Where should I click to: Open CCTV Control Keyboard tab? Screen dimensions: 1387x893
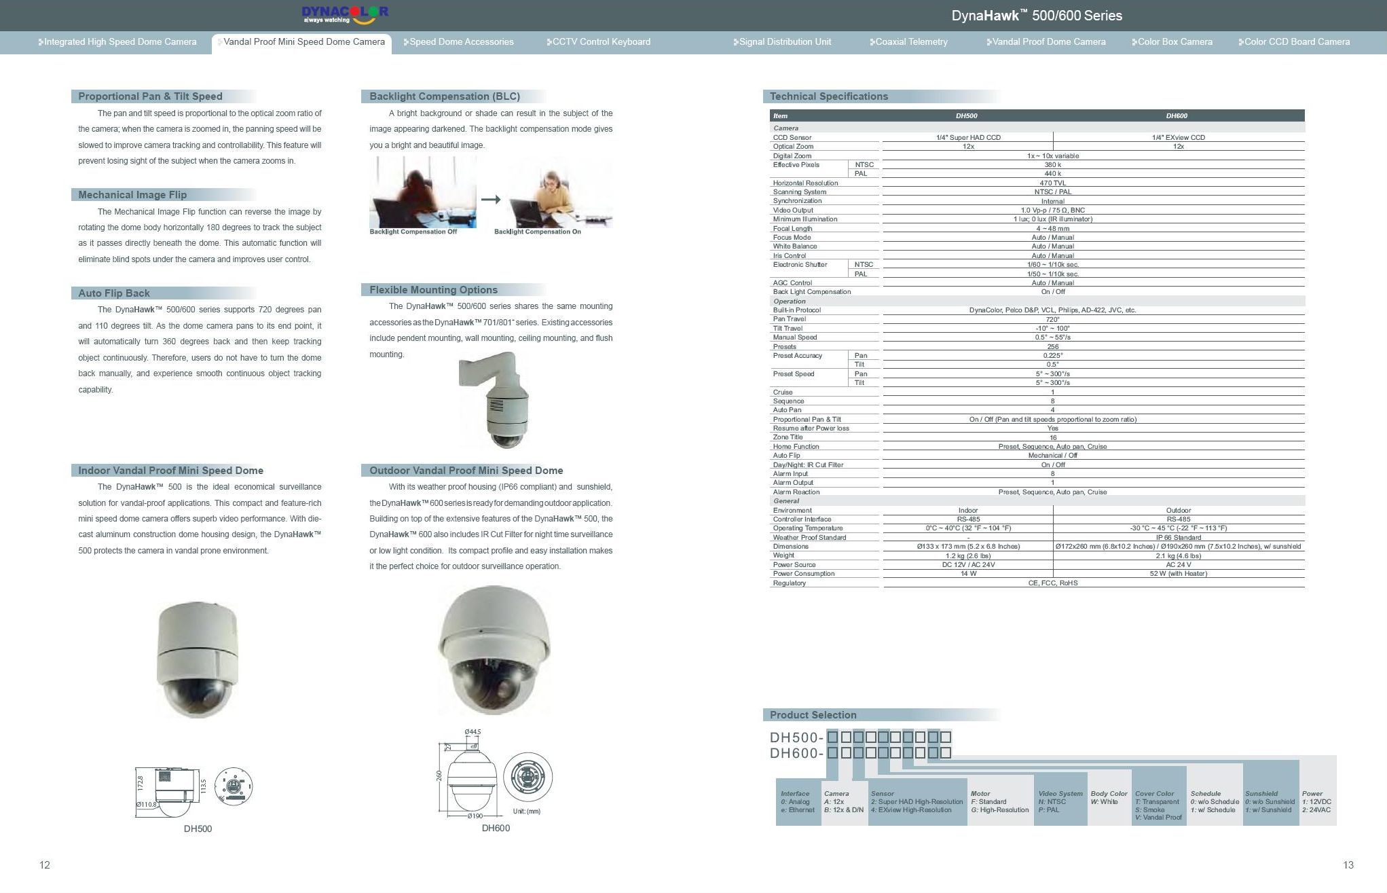[599, 42]
